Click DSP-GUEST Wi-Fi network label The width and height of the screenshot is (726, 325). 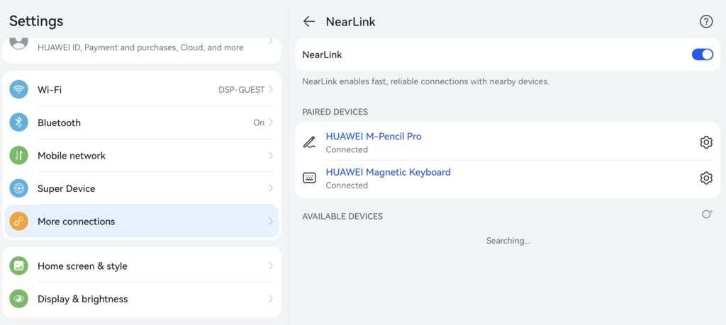pyautogui.click(x=241, y=90)
